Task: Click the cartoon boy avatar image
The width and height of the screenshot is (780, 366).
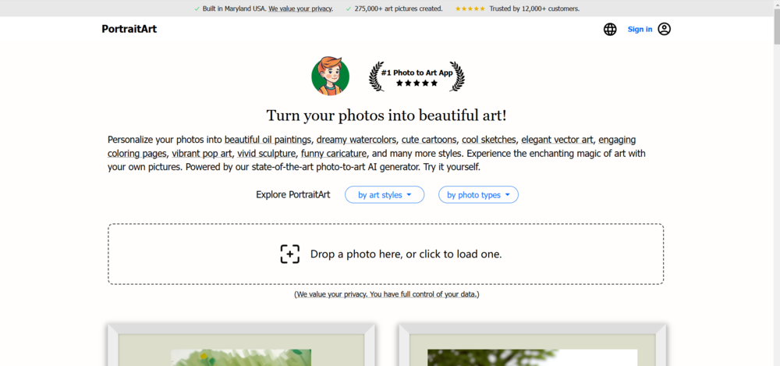Action: point(330,76)
